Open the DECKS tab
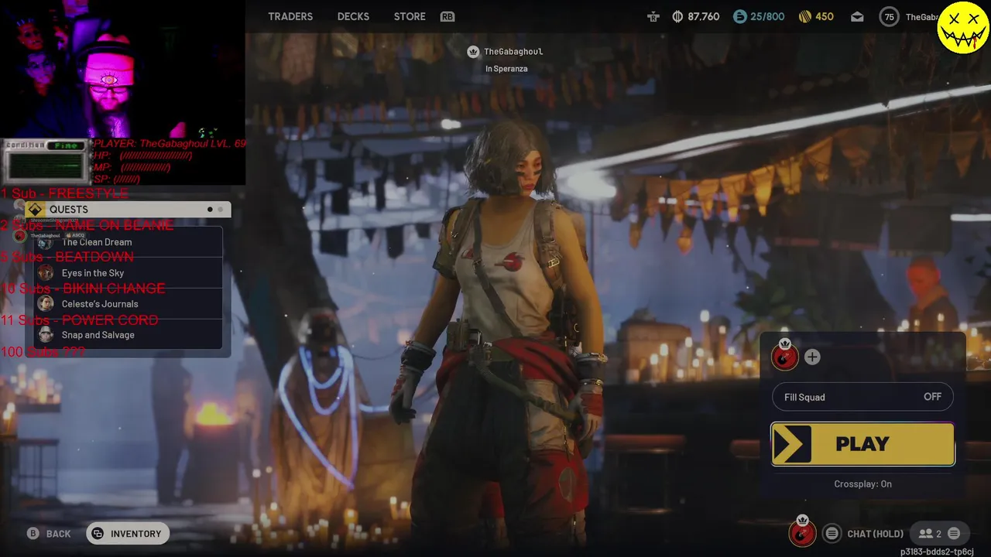This screenshot has height=557, width=991. pos(353,16)
